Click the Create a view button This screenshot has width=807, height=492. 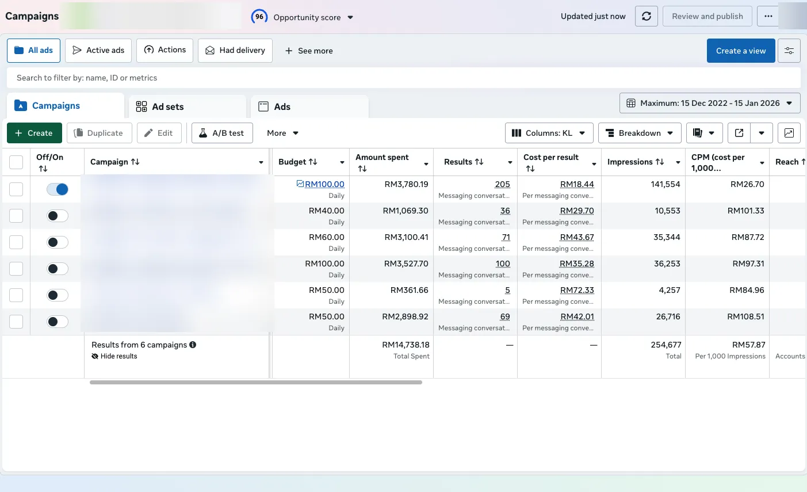click(x=741, y=51)
